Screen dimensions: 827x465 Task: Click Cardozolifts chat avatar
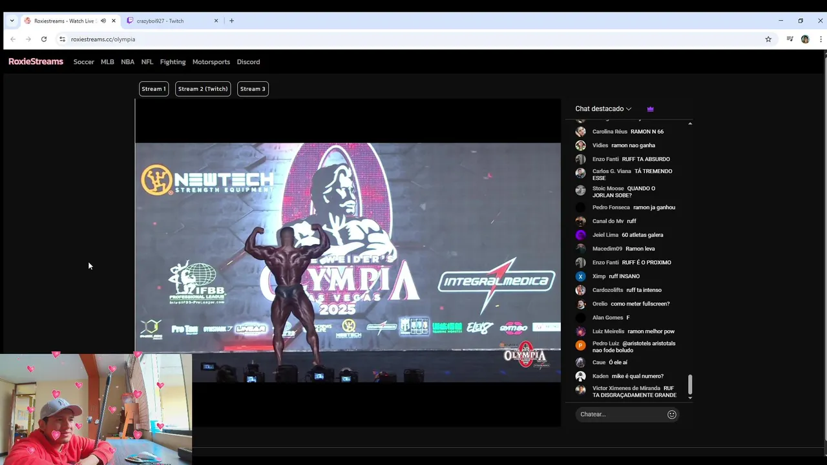coord(580,290)
